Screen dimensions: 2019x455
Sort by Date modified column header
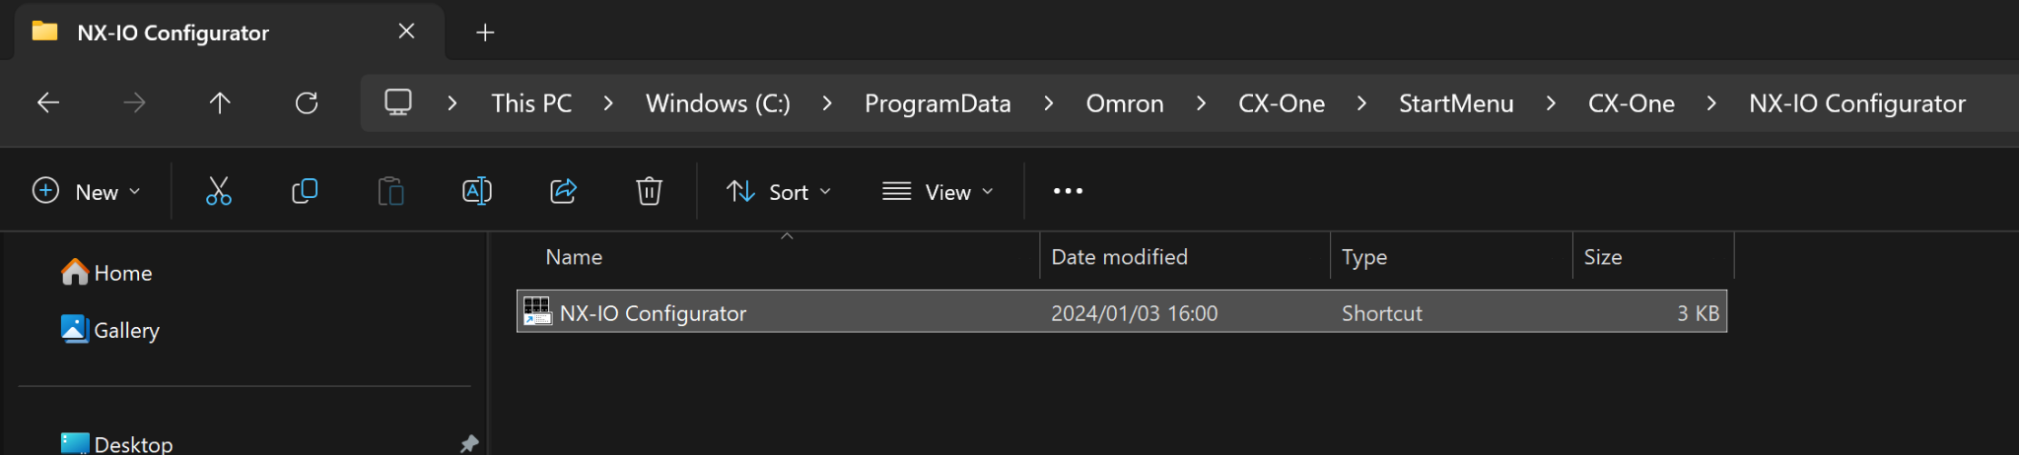(x=1119, y=257)
